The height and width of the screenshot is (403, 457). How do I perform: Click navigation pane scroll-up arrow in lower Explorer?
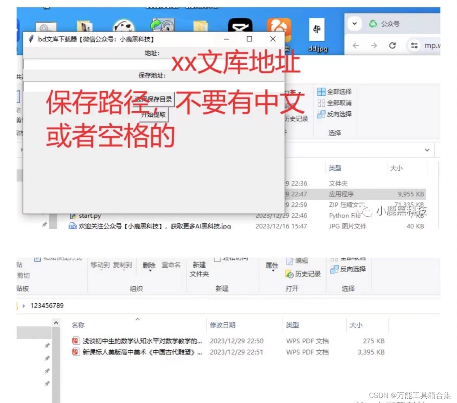56,323
